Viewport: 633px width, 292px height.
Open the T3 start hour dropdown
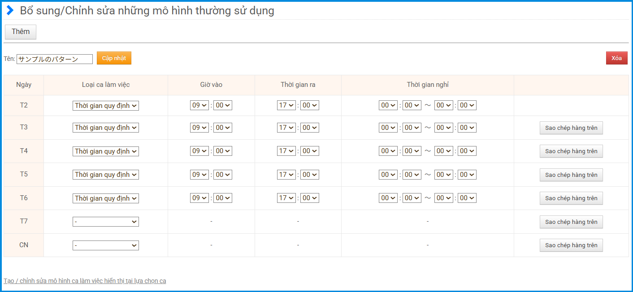tap(199, 128)
